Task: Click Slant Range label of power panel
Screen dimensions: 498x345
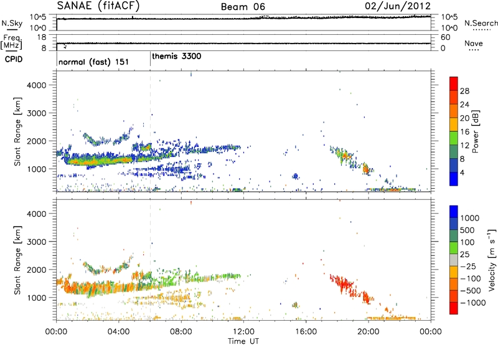Action: tap(17, 131)
